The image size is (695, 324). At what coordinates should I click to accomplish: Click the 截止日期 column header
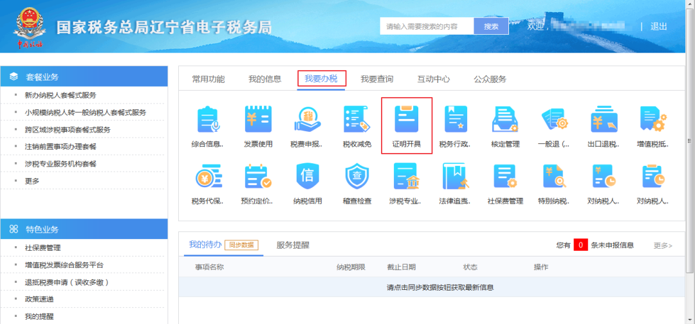pos(401,267)
